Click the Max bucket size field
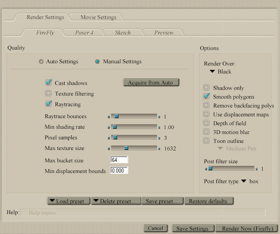This screenshot has height=234, width=280. tap(119, 160)
